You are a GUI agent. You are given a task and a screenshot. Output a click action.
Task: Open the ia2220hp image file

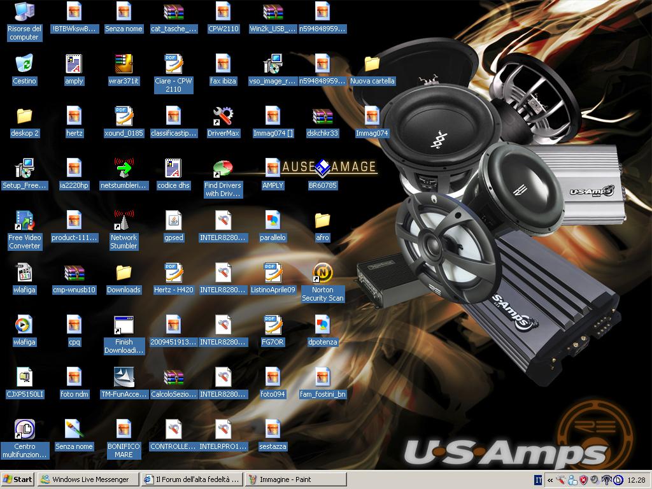pyautogui.click(x=74, y=174)
